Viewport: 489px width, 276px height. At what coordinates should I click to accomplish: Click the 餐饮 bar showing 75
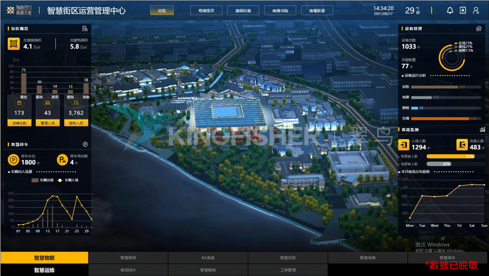24,83
